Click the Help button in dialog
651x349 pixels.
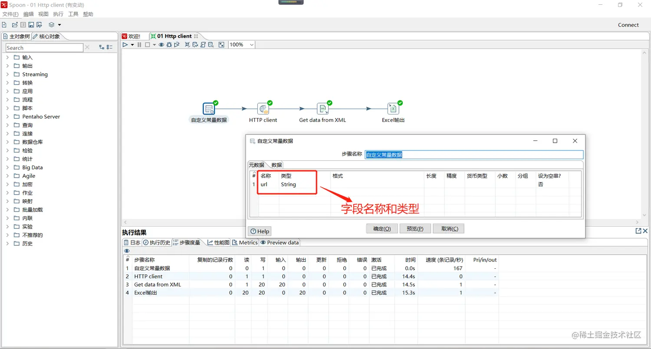(260, 231)
